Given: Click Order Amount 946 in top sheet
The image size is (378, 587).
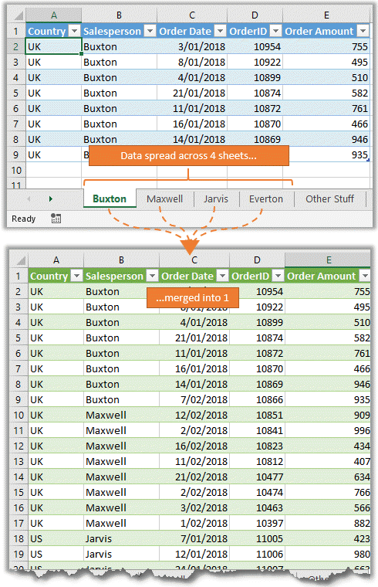Looking at the screenshot, I should coord(326,139).
